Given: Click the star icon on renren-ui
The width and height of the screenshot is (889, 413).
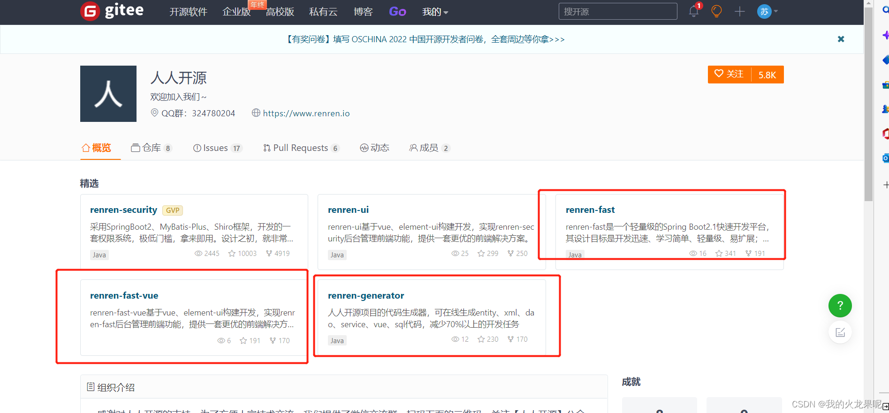Looking at the screenshot, I should coord(481,253).
